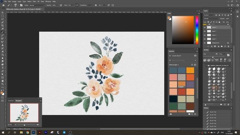Toggle lock transparent pixels in Layers

[x=208, y=22]
